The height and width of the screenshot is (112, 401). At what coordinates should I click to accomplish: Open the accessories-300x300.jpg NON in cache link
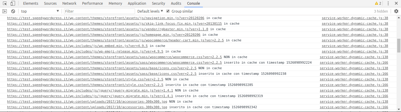[87, 102]
